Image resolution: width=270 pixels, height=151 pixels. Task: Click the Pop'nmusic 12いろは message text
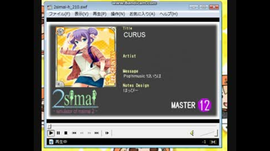pos(142,76)
